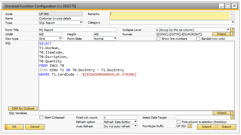Click the Name field

pos(61,18)
